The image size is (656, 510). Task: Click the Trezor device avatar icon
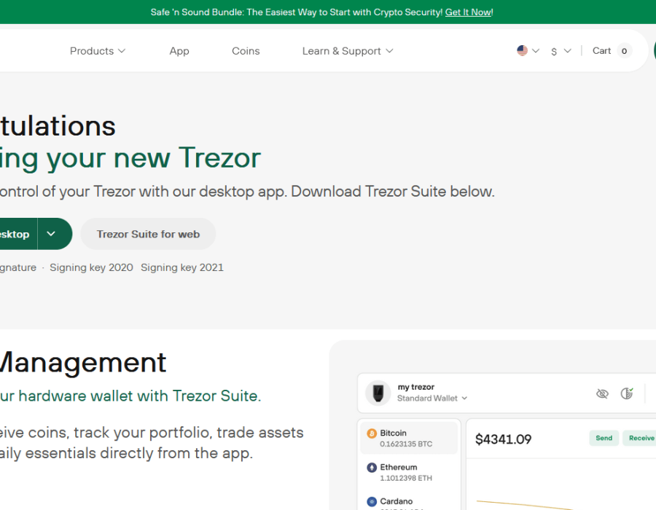378,393
